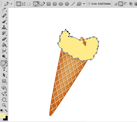
Task: Choose the Freeform Pen tool
Action: pyautogui.click(x=43, y=4)
